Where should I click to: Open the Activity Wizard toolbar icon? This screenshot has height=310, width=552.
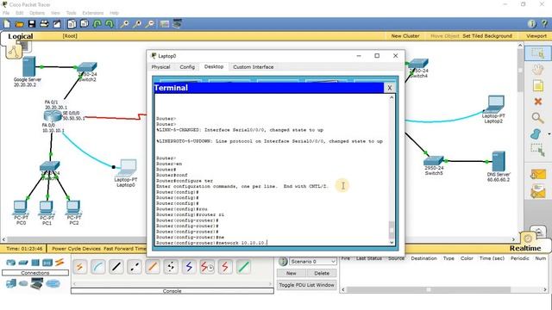pyautogui.click(x=57, y=24)
